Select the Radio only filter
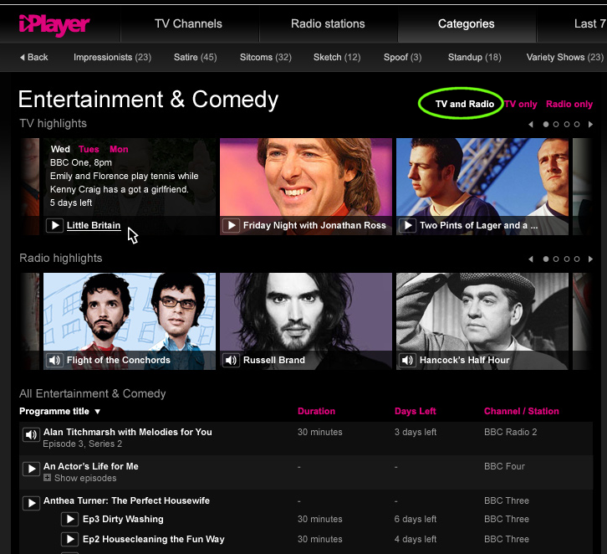 (569, 105)
